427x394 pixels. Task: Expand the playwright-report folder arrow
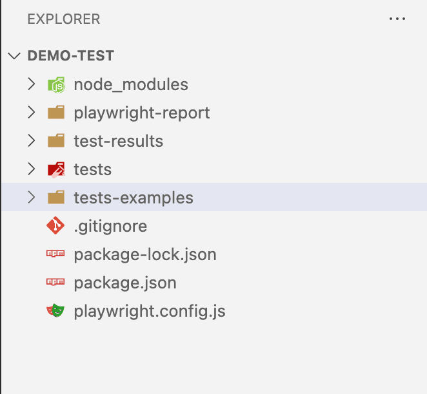[x=32, y=112]
